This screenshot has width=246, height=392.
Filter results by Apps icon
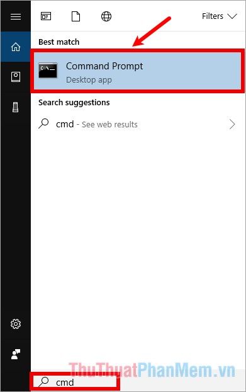[x=46, y=16]
